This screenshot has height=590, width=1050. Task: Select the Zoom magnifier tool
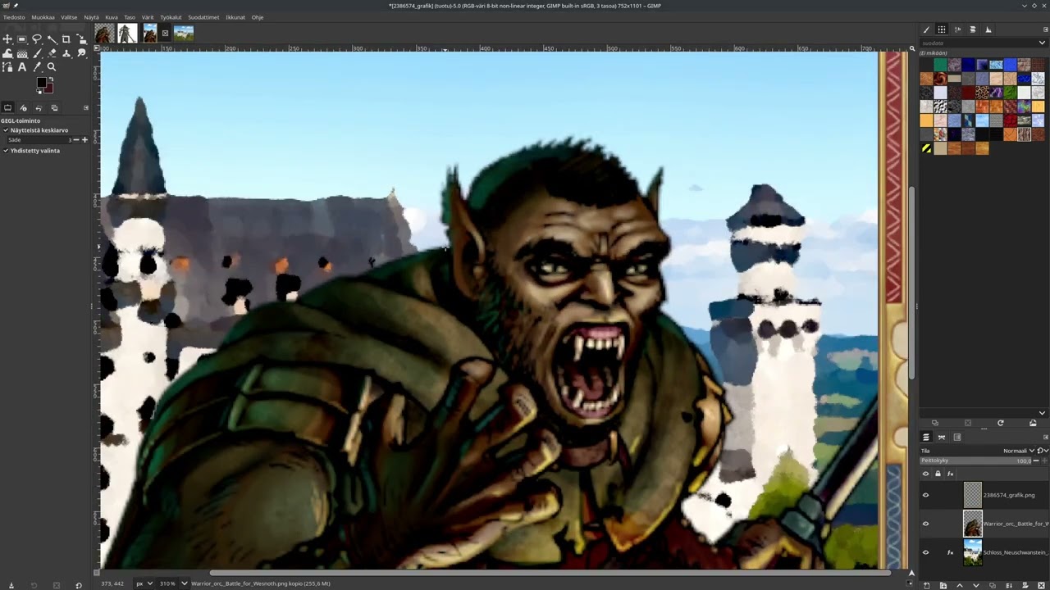[52, 67]
